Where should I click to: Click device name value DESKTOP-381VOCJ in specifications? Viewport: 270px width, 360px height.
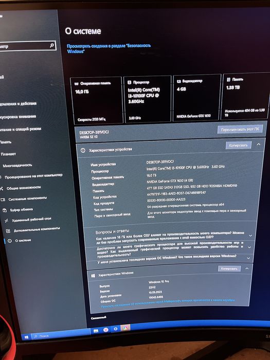160,162
